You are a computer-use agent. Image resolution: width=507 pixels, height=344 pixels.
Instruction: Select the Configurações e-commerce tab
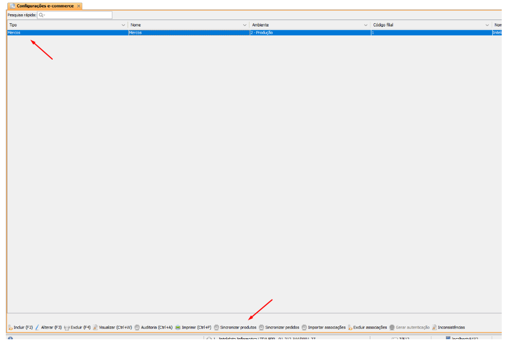(x=45, y=6)
